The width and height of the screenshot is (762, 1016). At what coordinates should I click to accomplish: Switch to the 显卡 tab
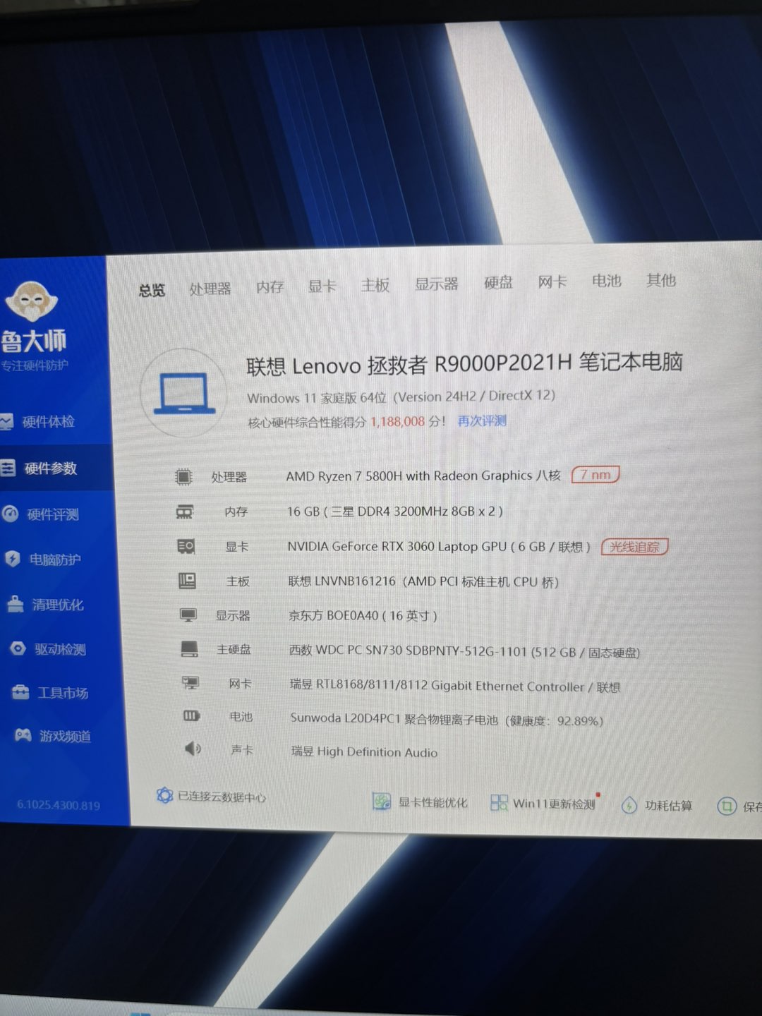(322, 286)
